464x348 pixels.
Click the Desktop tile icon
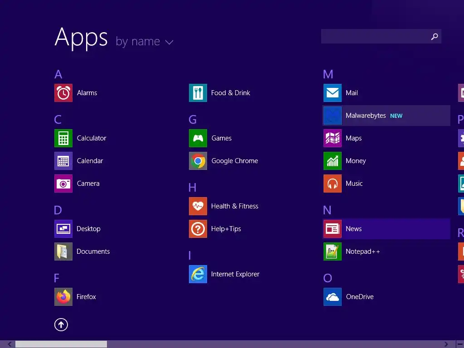(x=63, y=229)
